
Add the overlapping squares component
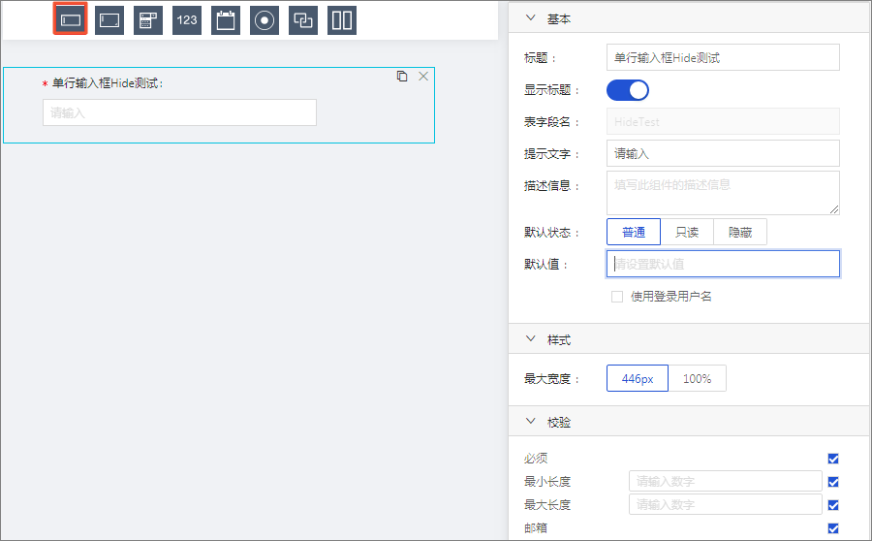(x=303, y=20)
